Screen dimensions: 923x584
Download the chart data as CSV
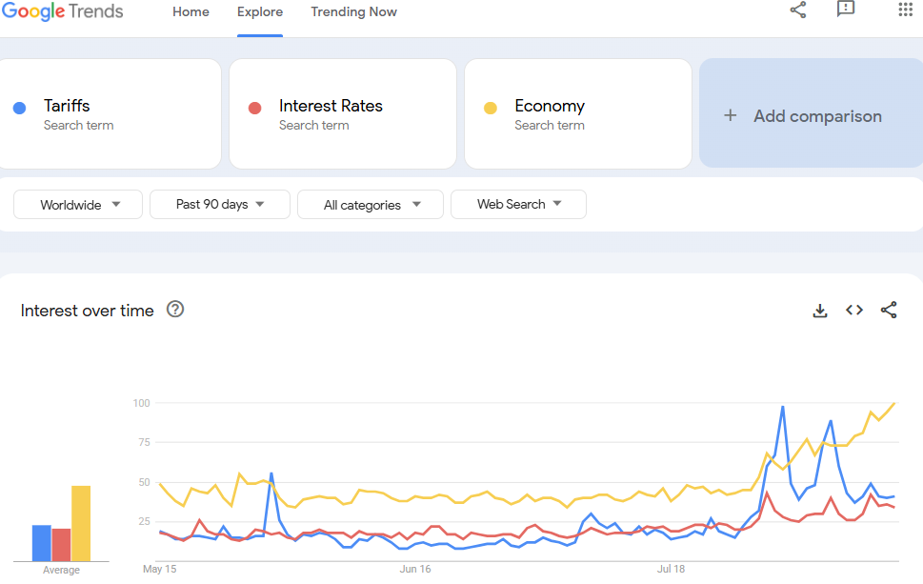[820, 311]
